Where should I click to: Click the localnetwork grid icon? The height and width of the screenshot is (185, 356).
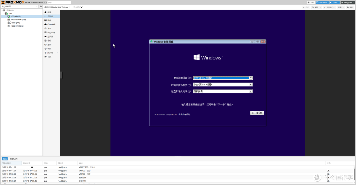[9, 19]
